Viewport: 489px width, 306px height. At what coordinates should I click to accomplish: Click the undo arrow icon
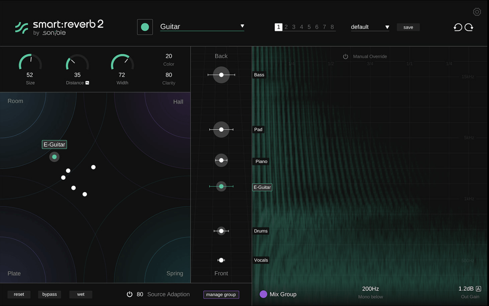pyautogui.click(x=458, y=27)
